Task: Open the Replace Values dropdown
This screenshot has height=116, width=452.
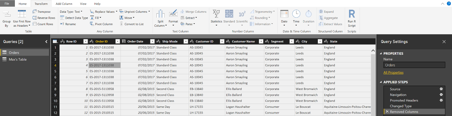Action: [103, 12]
